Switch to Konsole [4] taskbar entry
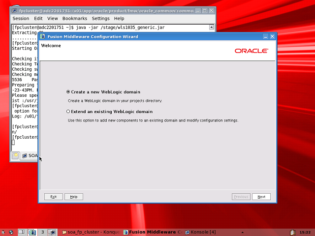Screen dimensions: 315x236 coord(200,232)
